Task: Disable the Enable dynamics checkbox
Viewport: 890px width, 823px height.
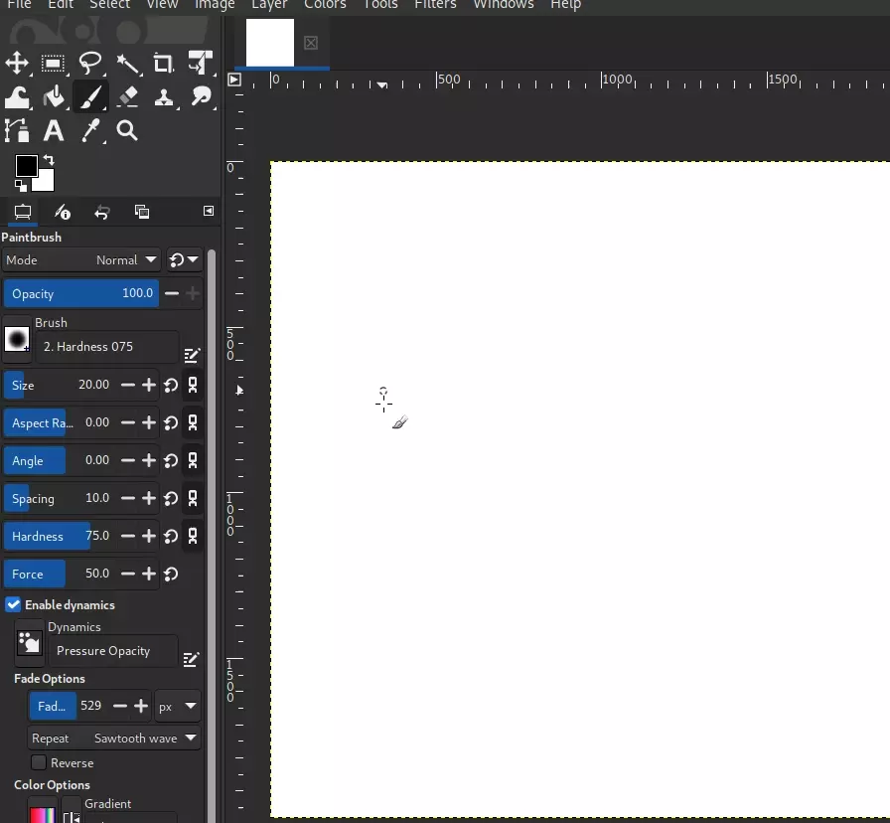Action: coord(14,605)
